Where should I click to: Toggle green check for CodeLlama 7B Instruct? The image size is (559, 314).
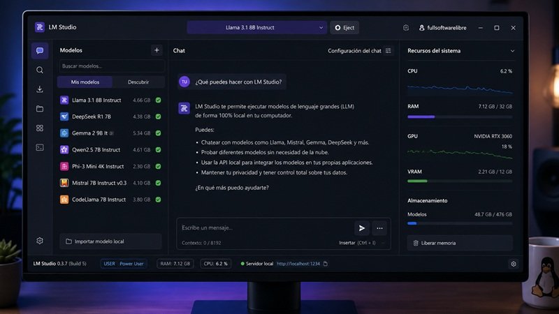pyautogui.click(x=159, y=200)
